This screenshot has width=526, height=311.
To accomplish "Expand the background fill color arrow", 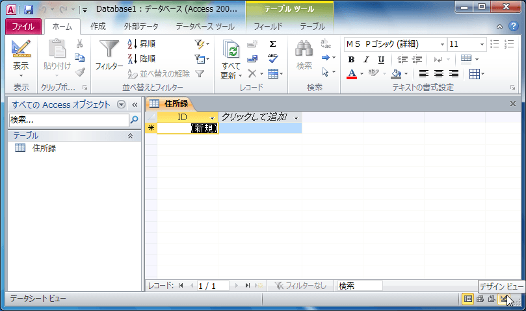I will (x=406, y=74).
